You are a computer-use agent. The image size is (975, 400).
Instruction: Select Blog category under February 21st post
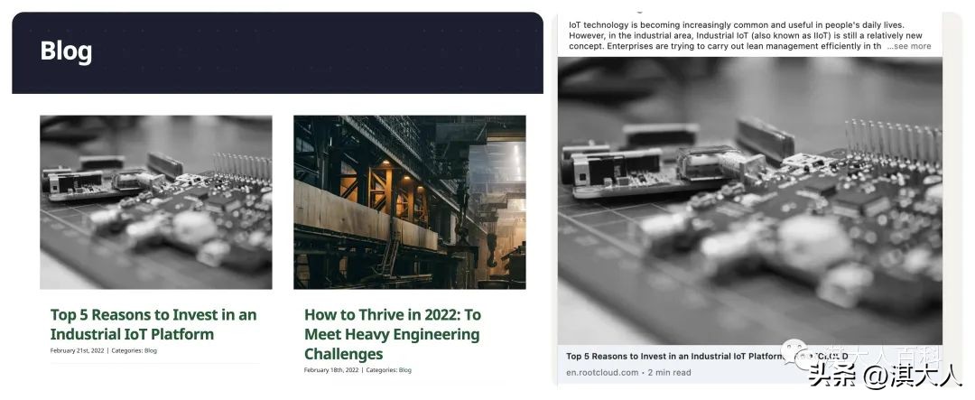(151, 351)
